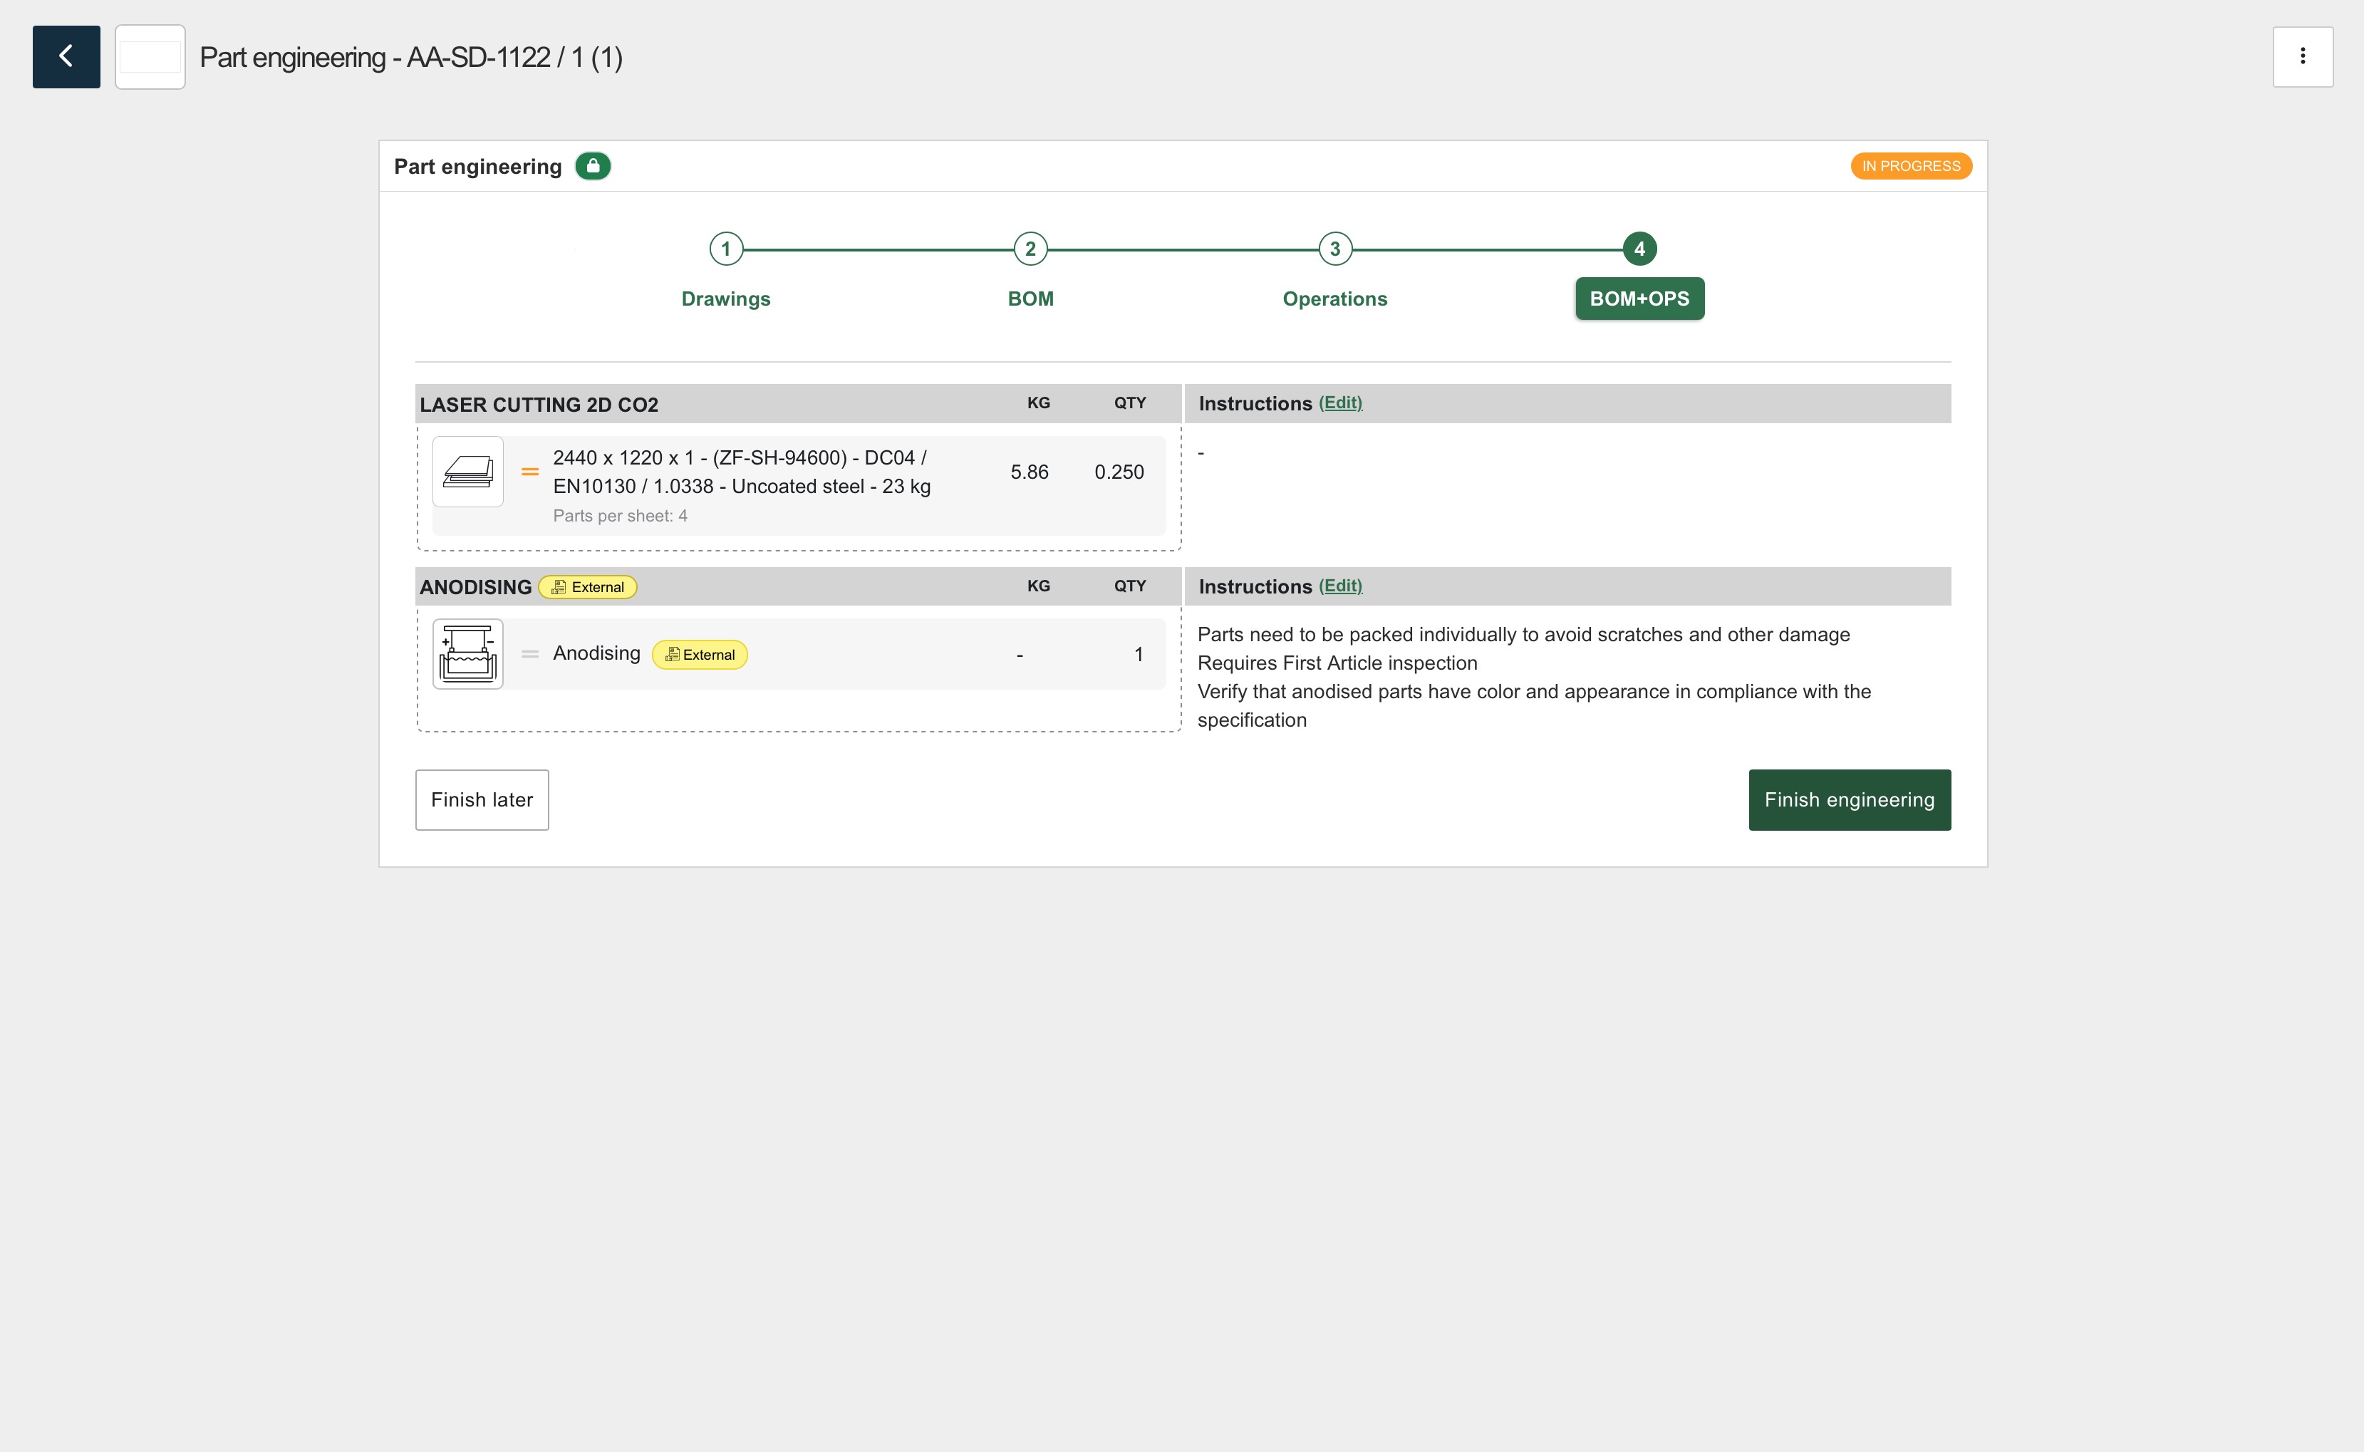This screenshot has width=2364, height=1452.
Task: Select the BOM+OPS step
Action: click(x=1639, y=299)
